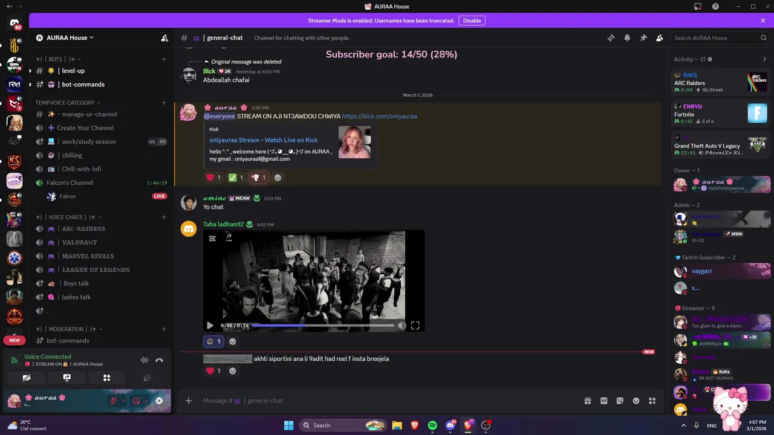This screenshot has width=774, height=435.
Task: Open notification settings bell icon
Action: coord(627,37)
